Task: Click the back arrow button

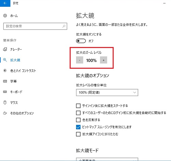Action: 5,3
